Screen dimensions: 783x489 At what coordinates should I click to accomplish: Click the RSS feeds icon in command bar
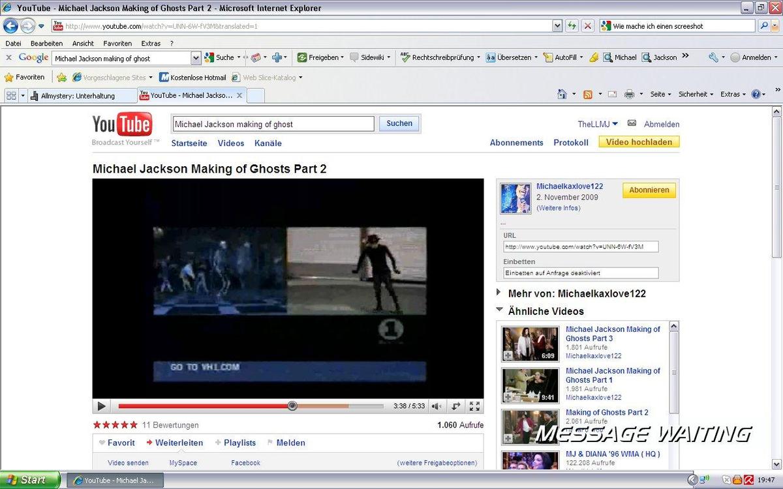coord(588,95)
